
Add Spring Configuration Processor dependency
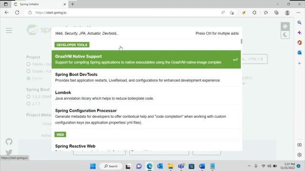pos(146,116)
